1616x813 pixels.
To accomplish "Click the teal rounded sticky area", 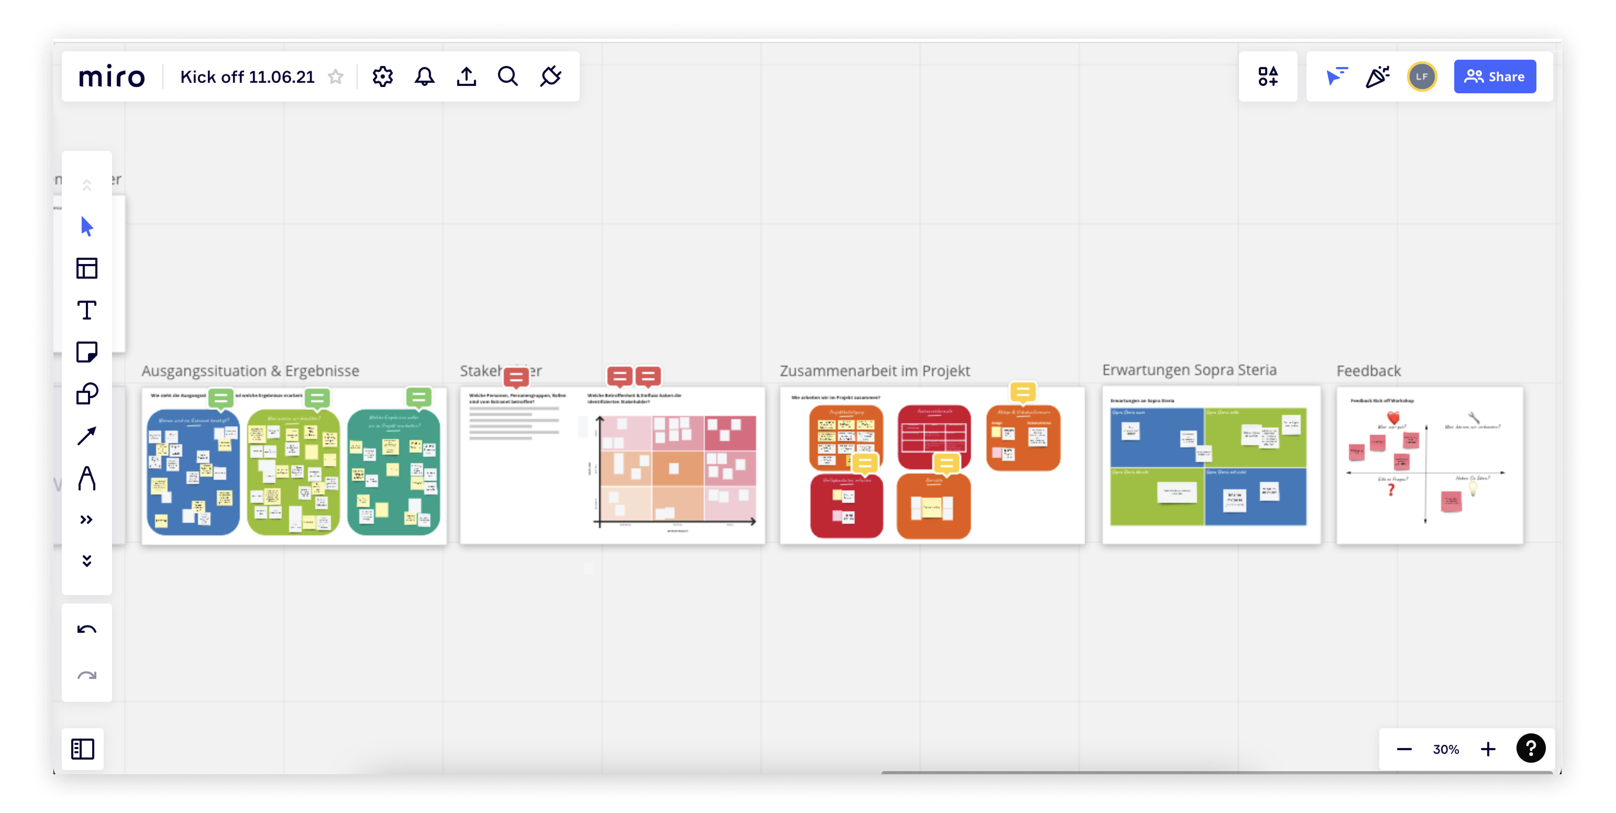I will (x=393, y=472).
